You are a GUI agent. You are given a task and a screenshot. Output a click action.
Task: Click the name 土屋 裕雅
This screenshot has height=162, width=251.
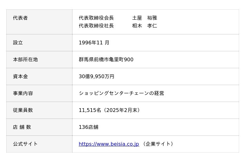coord(145,18)
